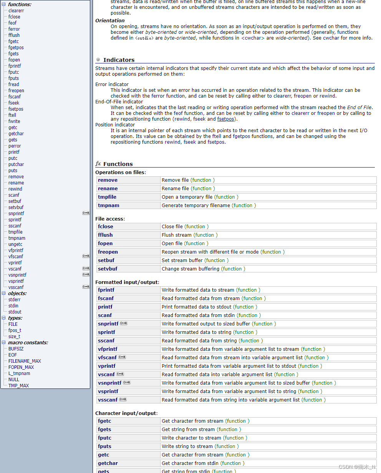Click the C++11 badge next to vsscanf in table

click(123, 399)
